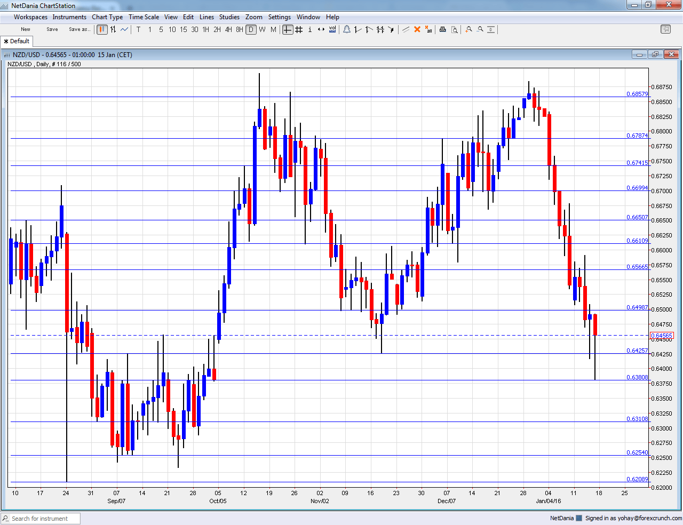Click the 0.67874 horizontal line label
683x525 pixels.
click(x=637, y=136)
